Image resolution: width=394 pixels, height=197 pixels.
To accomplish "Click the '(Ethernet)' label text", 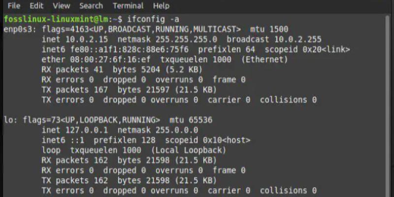I will click(264, 60).
